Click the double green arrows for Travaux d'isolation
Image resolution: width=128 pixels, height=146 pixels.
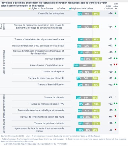(116, 58)
